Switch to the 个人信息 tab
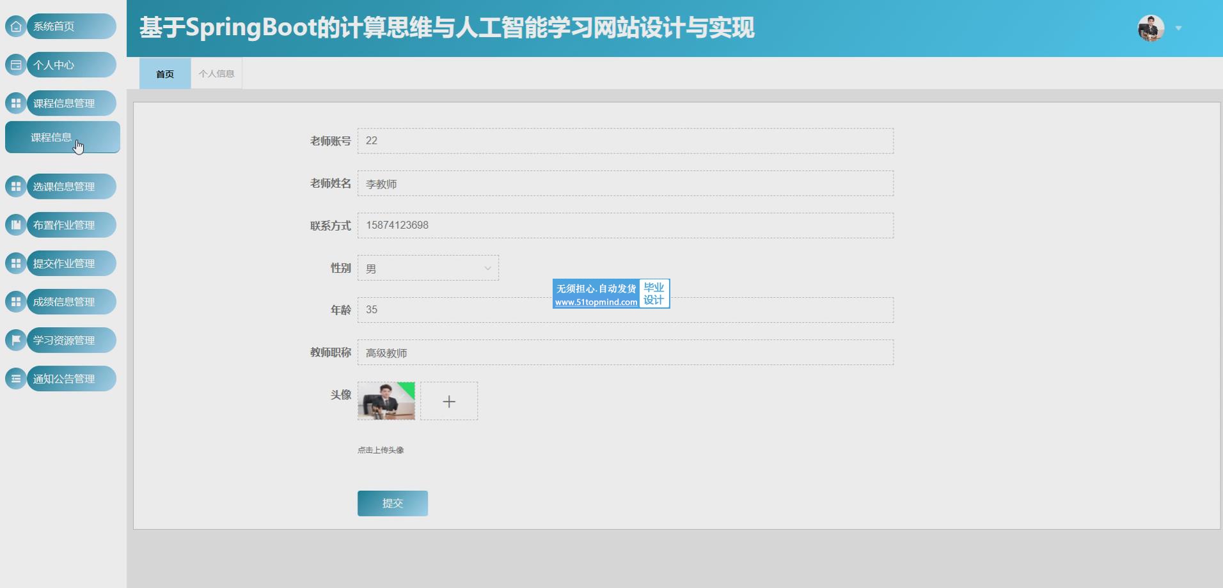 click(216, 73)
